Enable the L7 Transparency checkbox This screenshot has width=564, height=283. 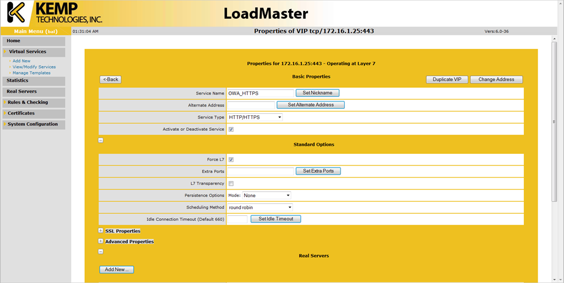[x=231, y=184]
